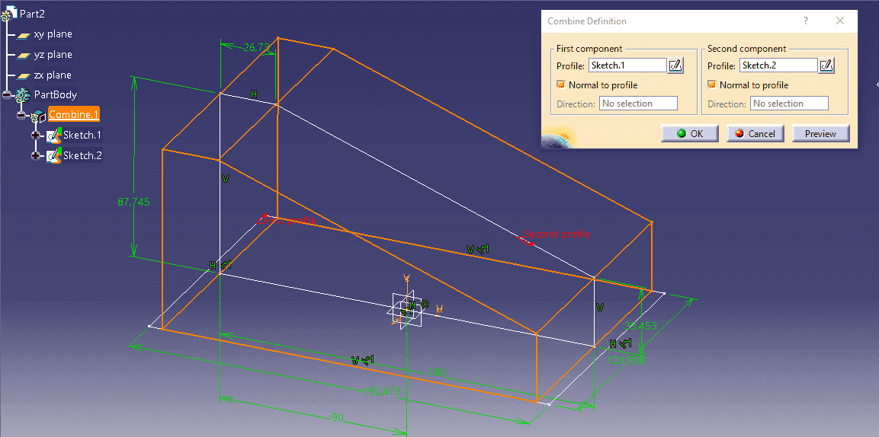
Task: Open sketcher icon for second component profile
Action: (826, 65)
